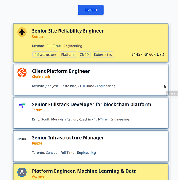Screen dimensions: 178x180
Task: Select the Kubernetes tag
Action: [103, 55]
